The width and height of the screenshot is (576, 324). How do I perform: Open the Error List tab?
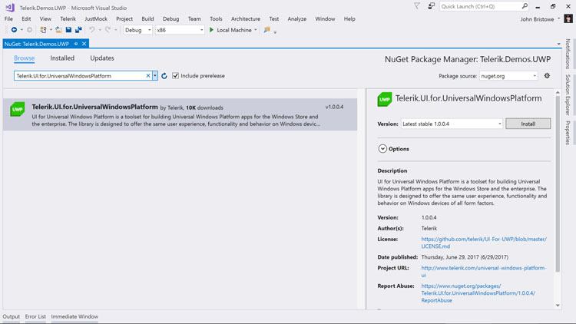tap(35, 316)
